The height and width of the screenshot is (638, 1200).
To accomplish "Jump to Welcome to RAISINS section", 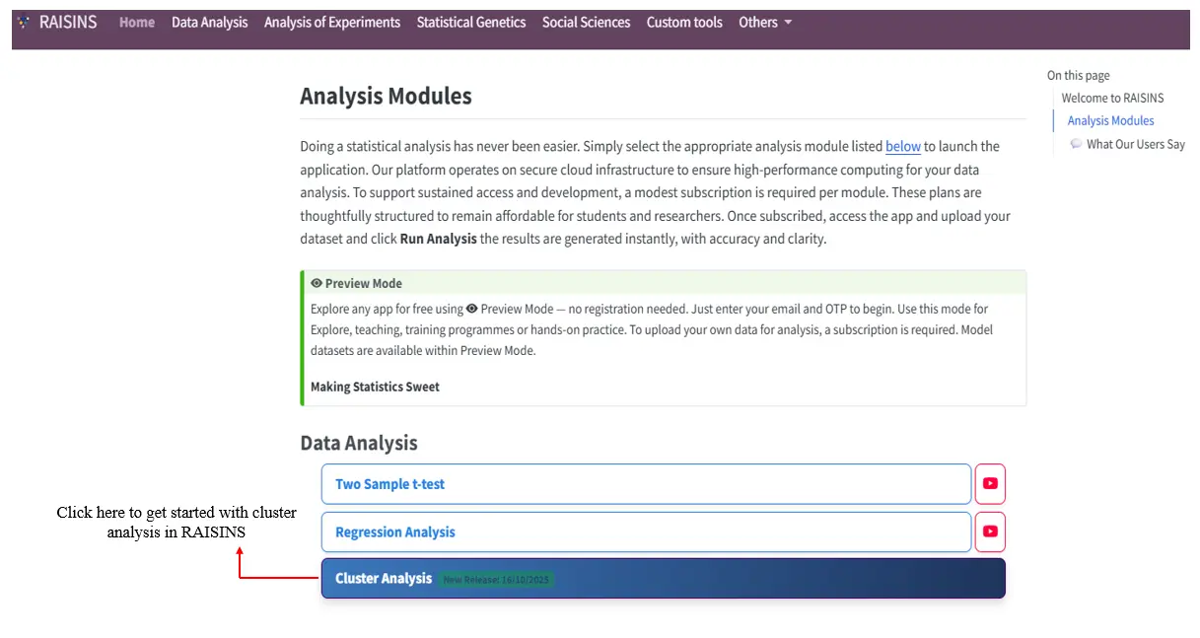I will click(1112, 98).
